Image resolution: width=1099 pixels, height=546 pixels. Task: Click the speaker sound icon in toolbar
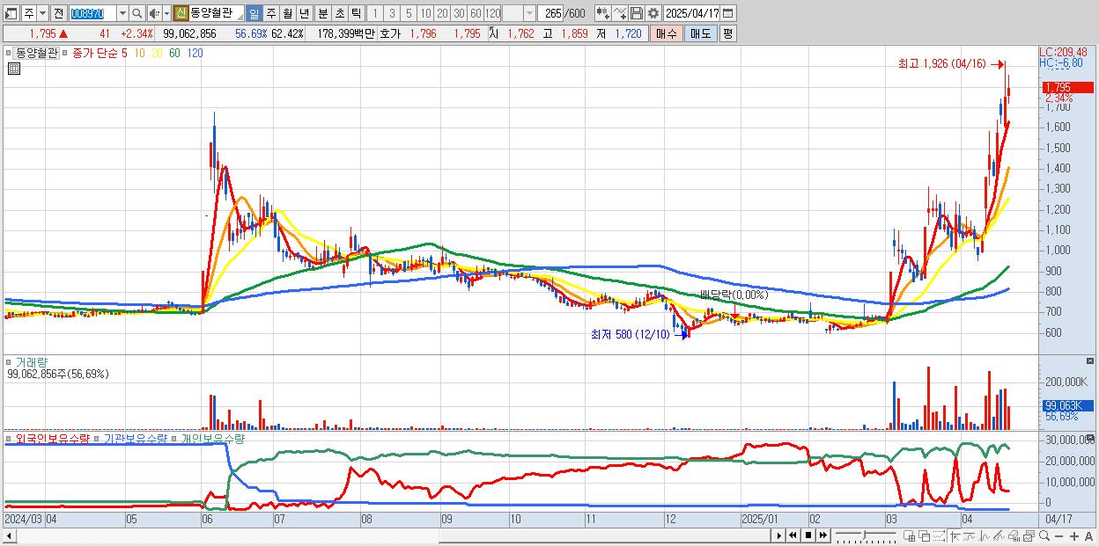click(x=153, y=13)
